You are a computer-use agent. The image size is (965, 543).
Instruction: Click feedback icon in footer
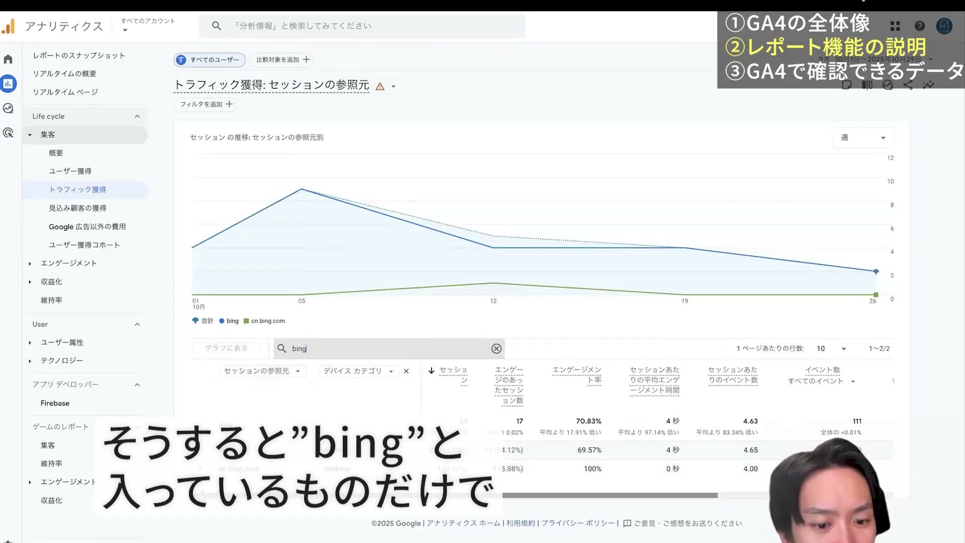coord(627,523)
